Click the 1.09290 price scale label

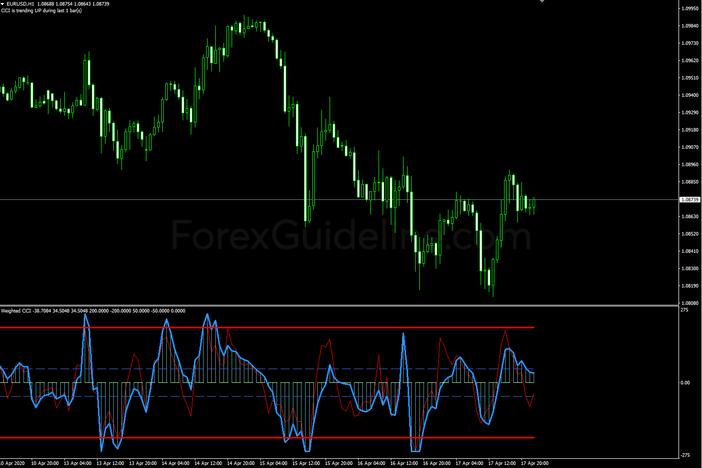pos(690,112)
